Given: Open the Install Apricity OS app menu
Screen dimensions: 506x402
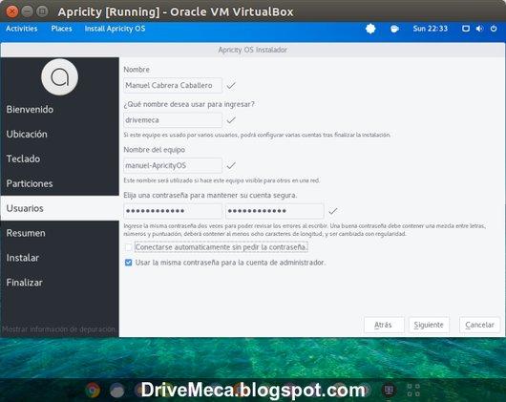Looking at the screenshot, I should pyautogui.click(x=115, y=29).
